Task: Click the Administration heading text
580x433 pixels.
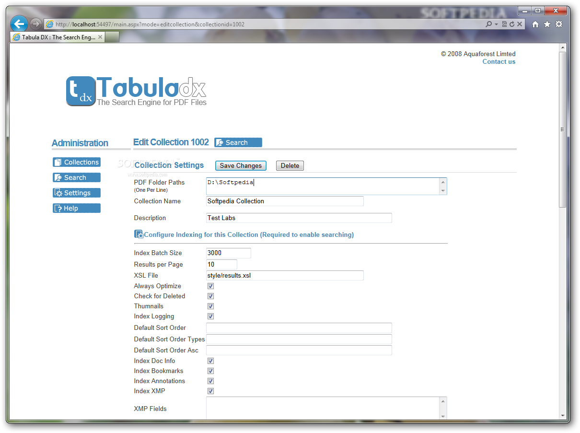Action: click(80, 143)
